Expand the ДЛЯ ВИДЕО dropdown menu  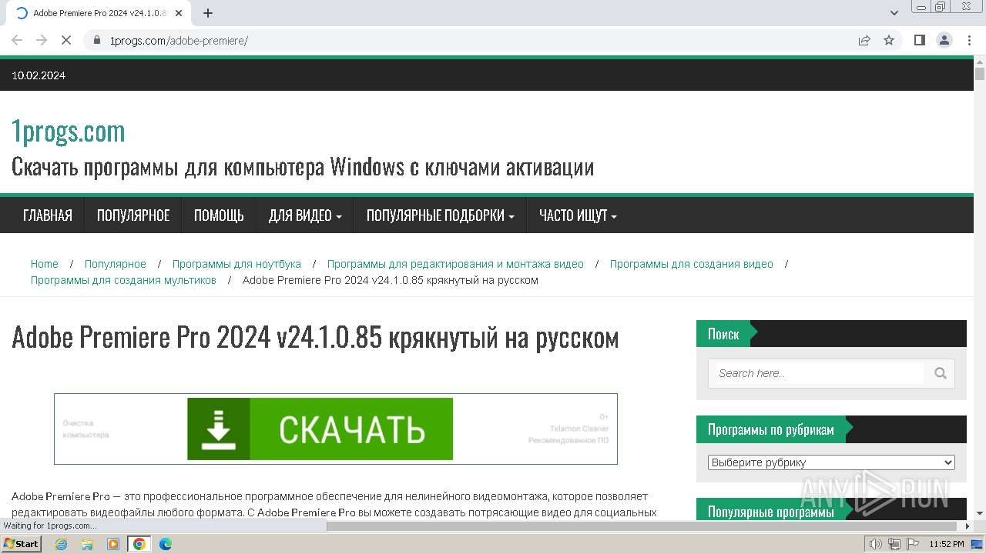click(305, 215)
